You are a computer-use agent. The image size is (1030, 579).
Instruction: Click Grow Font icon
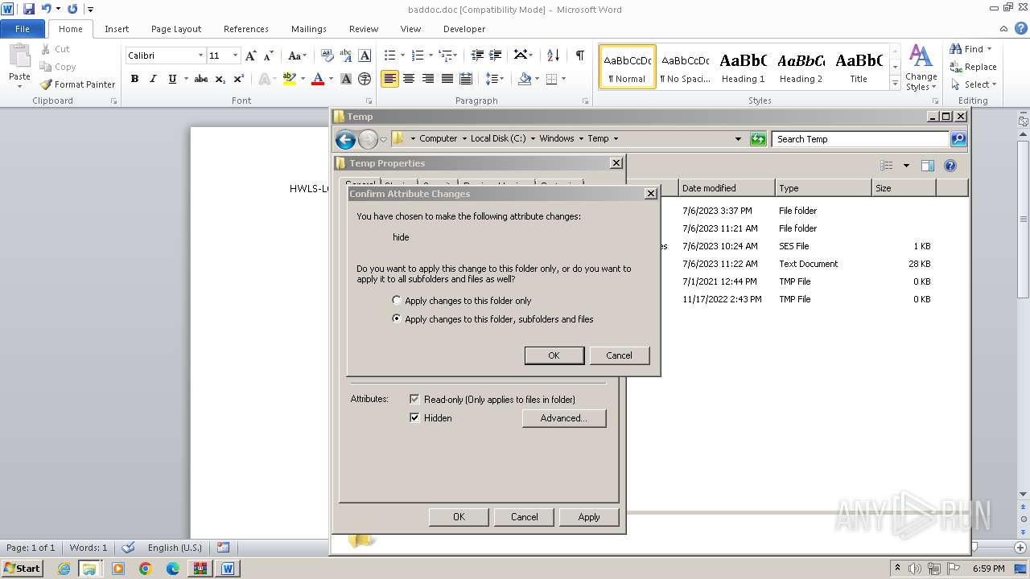(x=251, y=55)
